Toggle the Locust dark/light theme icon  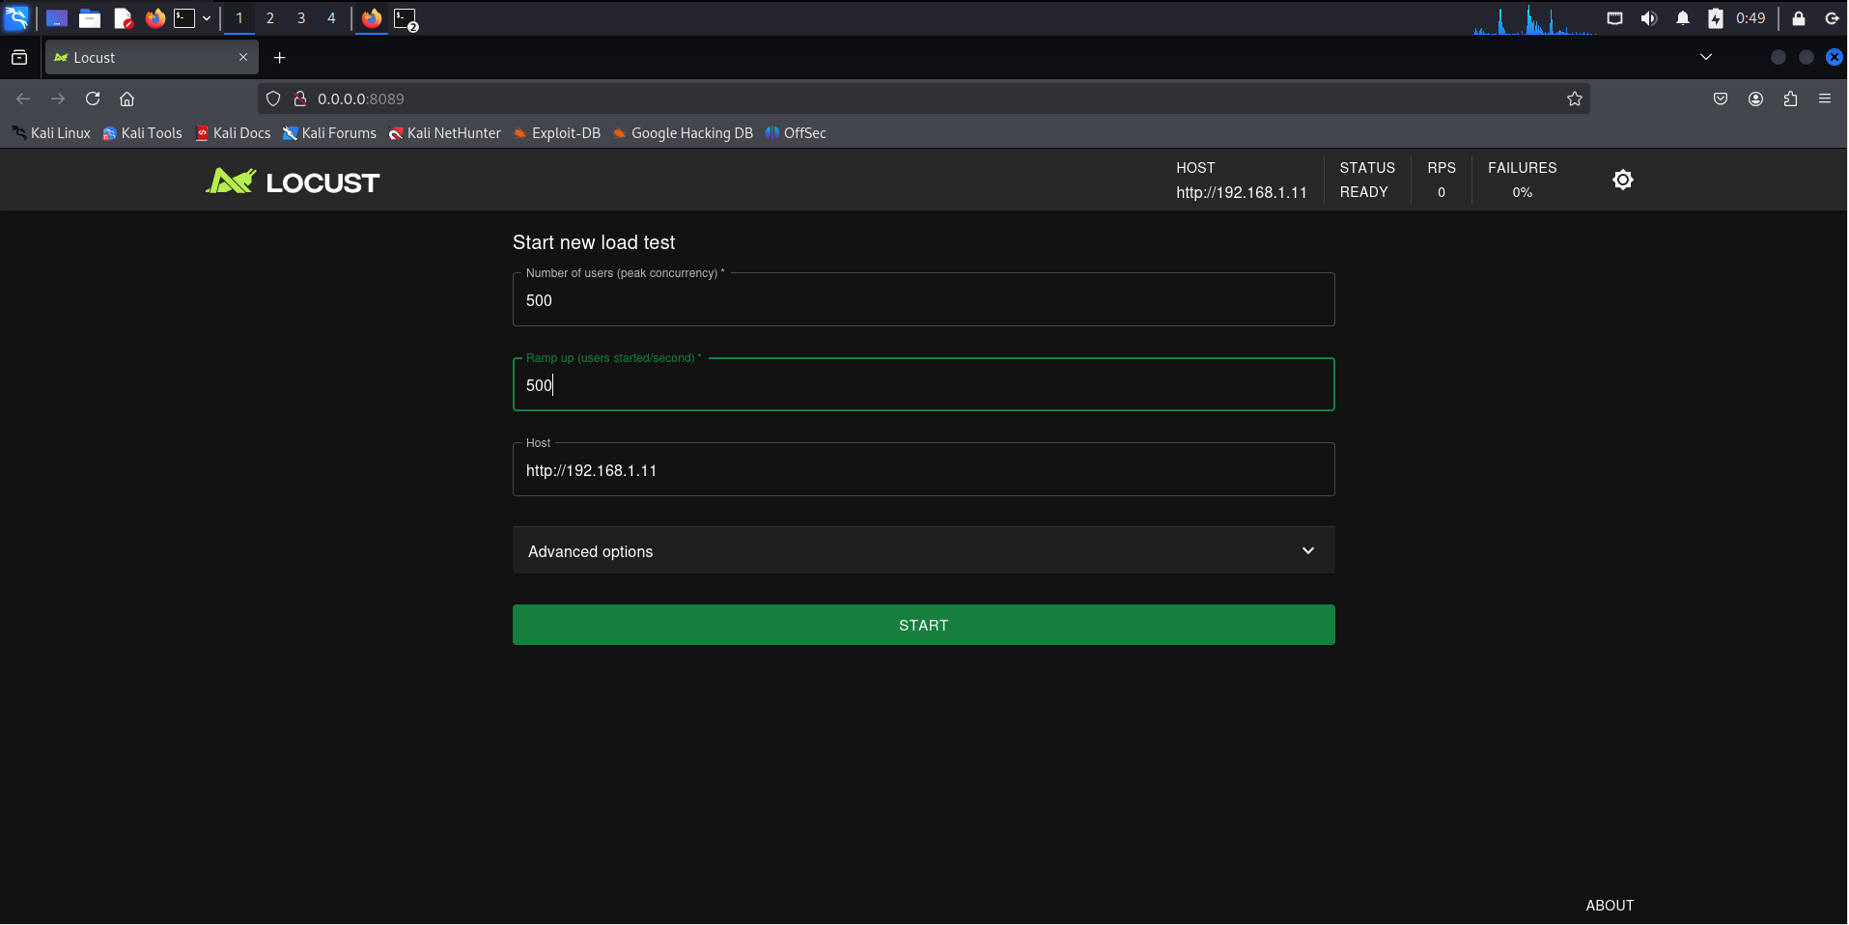[1622, 180]
